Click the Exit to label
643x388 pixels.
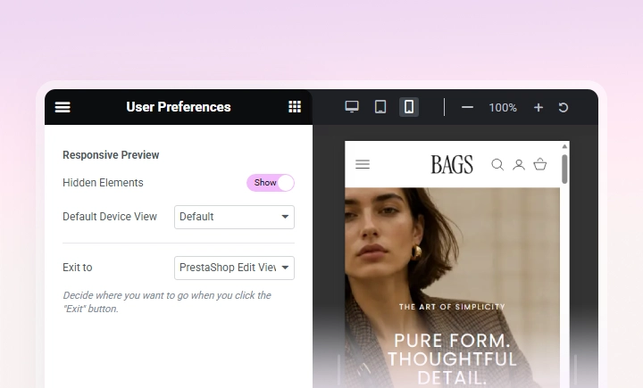pos(78,268)
